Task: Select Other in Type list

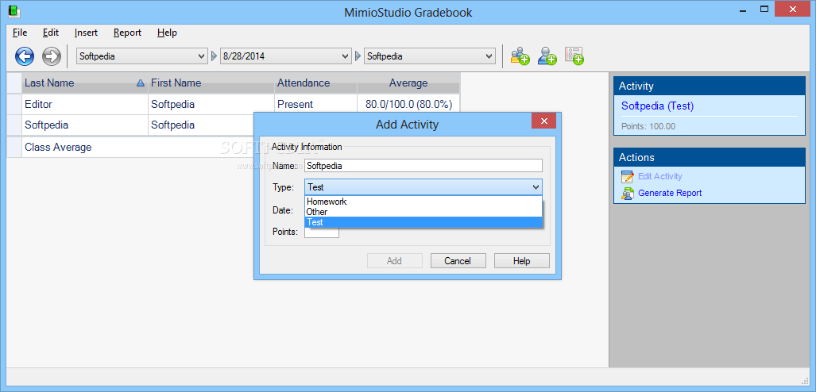Action: (423, 212)
